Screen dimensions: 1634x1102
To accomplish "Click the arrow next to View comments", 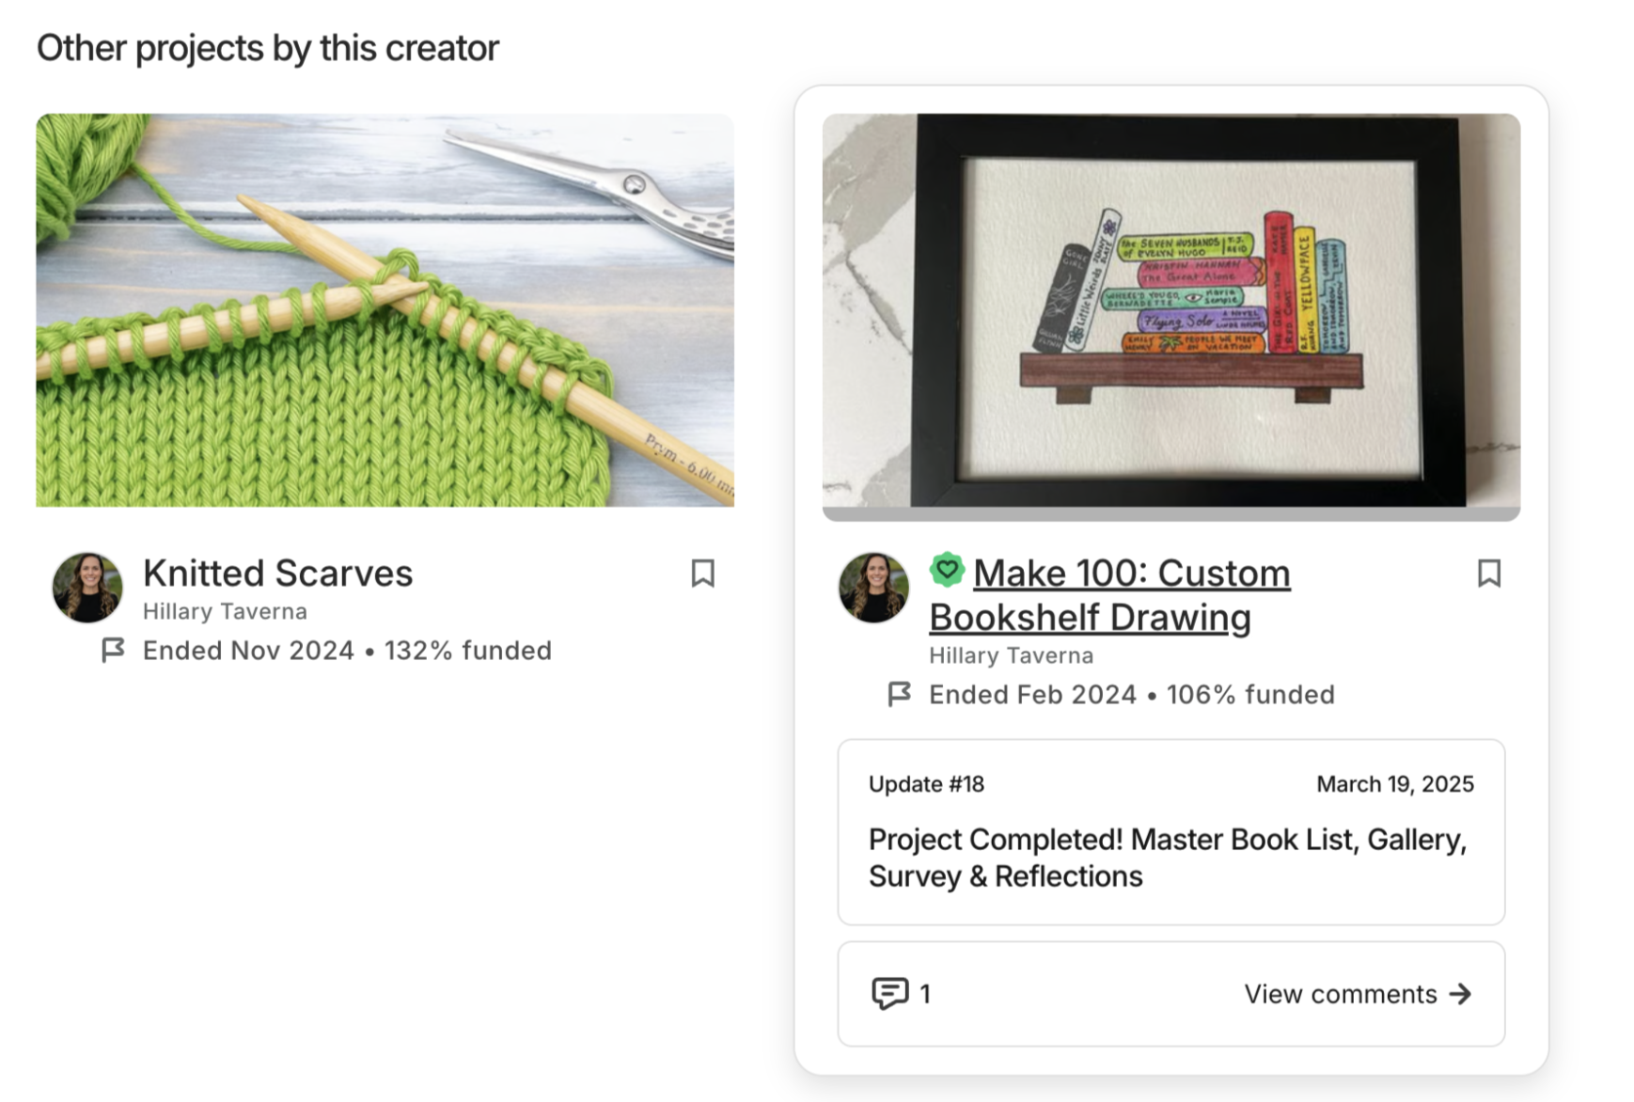I will (1460, 994).
